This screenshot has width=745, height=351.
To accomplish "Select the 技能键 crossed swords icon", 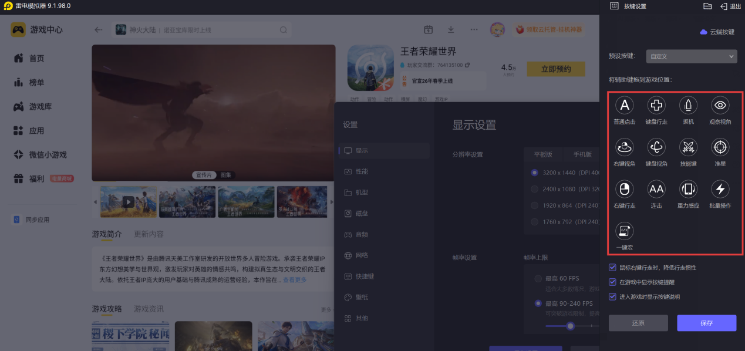I will 688,147.
